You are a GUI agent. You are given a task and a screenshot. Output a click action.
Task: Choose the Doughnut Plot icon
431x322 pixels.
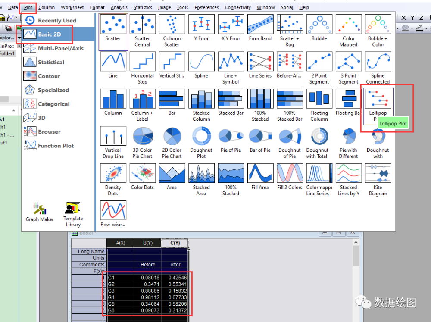click(x=201, y=136)
